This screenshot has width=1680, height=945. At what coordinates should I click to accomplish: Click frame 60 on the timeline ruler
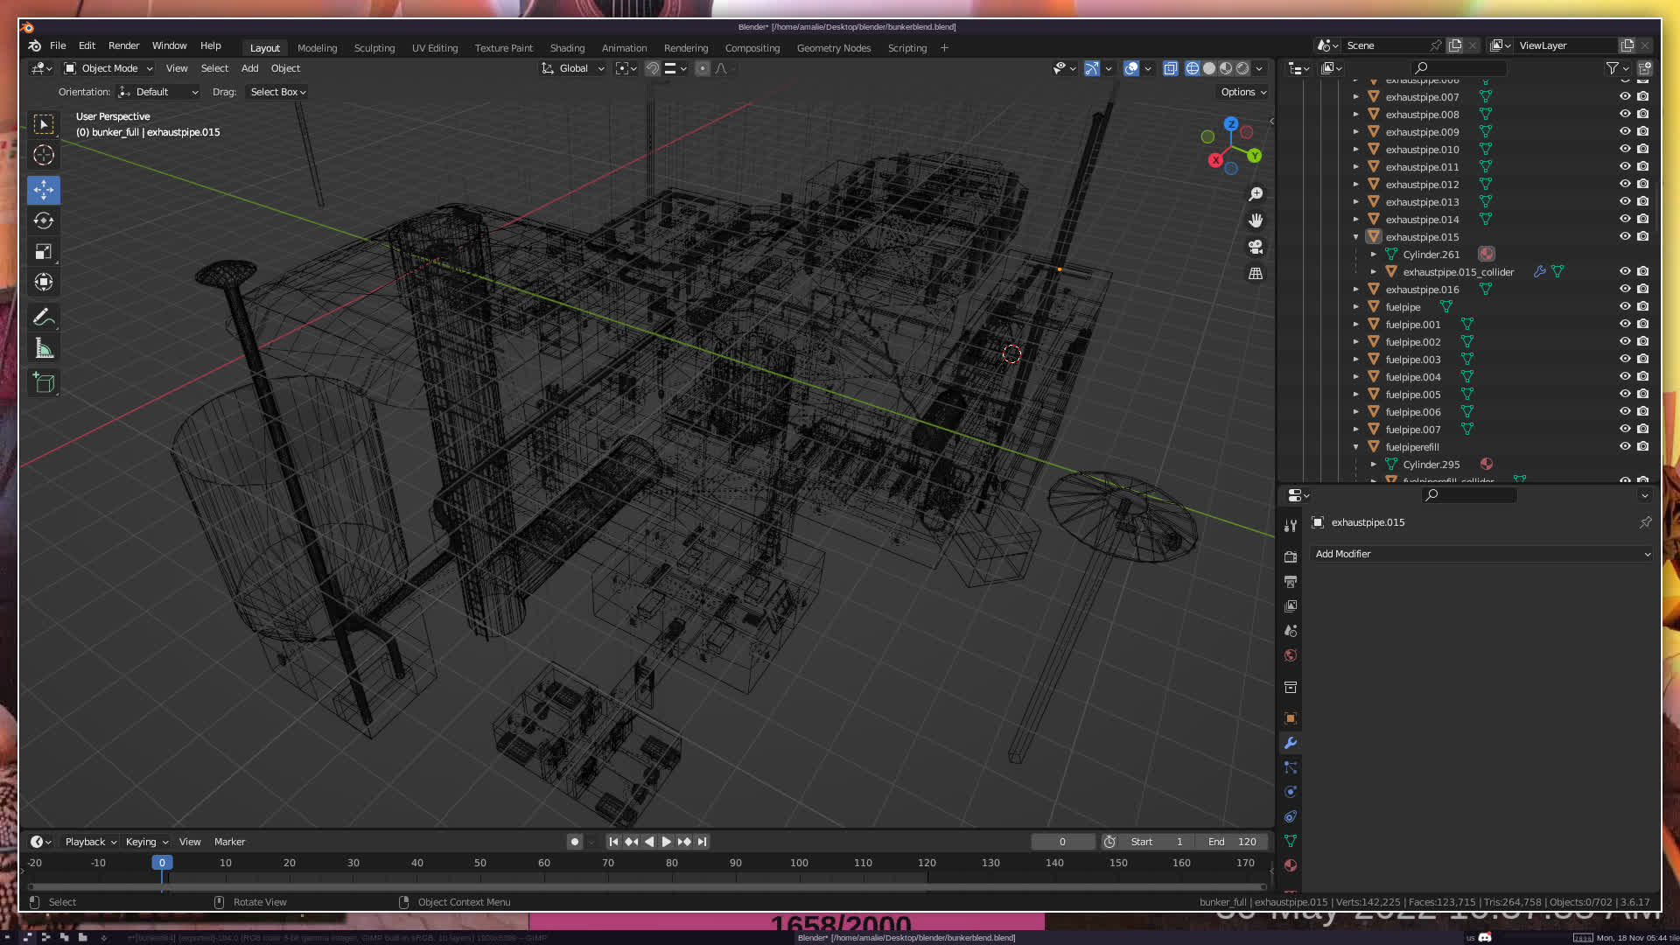click(x=544, y=863)
